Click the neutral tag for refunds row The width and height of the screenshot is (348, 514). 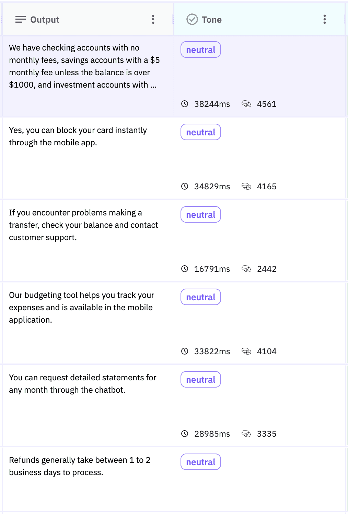[201, 462]
